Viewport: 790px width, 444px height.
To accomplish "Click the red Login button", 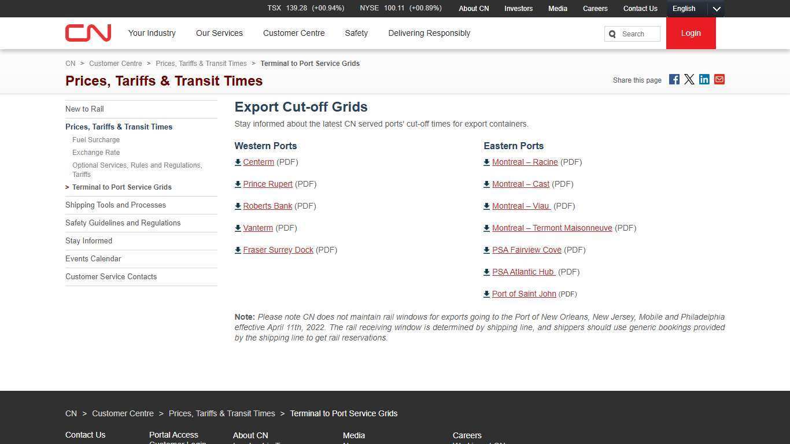I will point(691,33).
